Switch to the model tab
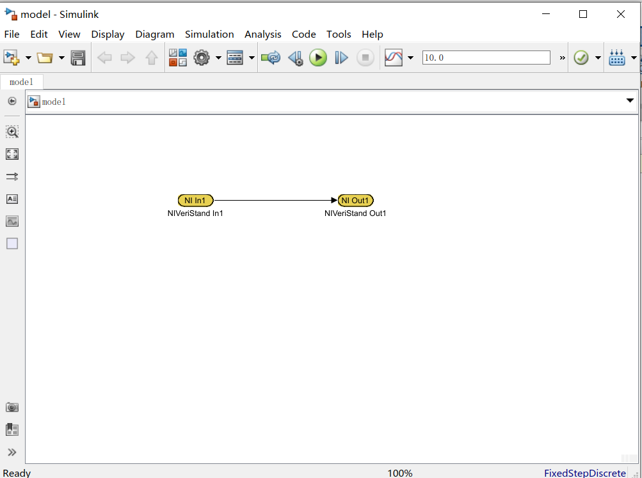 point(22,81)
